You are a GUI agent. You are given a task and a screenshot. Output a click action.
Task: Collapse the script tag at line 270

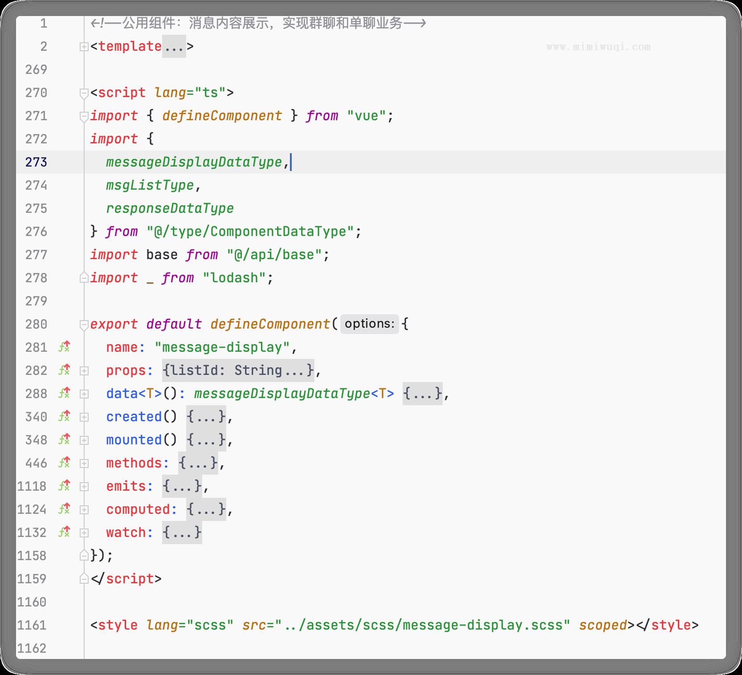[x=84, y=93]
